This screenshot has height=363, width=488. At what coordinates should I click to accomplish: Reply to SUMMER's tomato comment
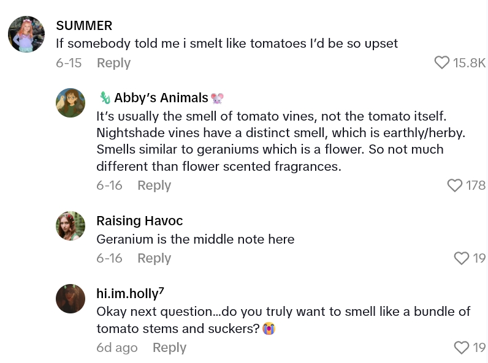(x=113, y=63)
